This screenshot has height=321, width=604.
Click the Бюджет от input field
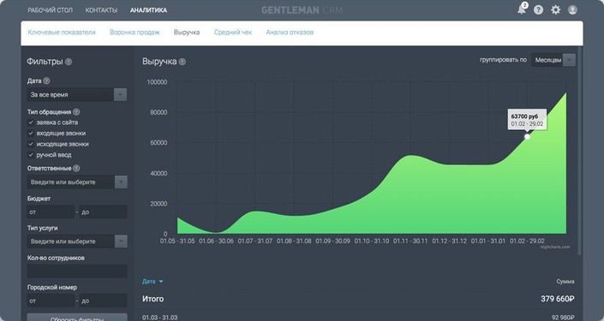51,212
